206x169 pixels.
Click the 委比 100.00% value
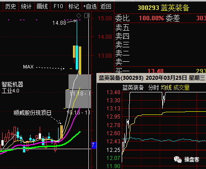(x=151, y=18)
